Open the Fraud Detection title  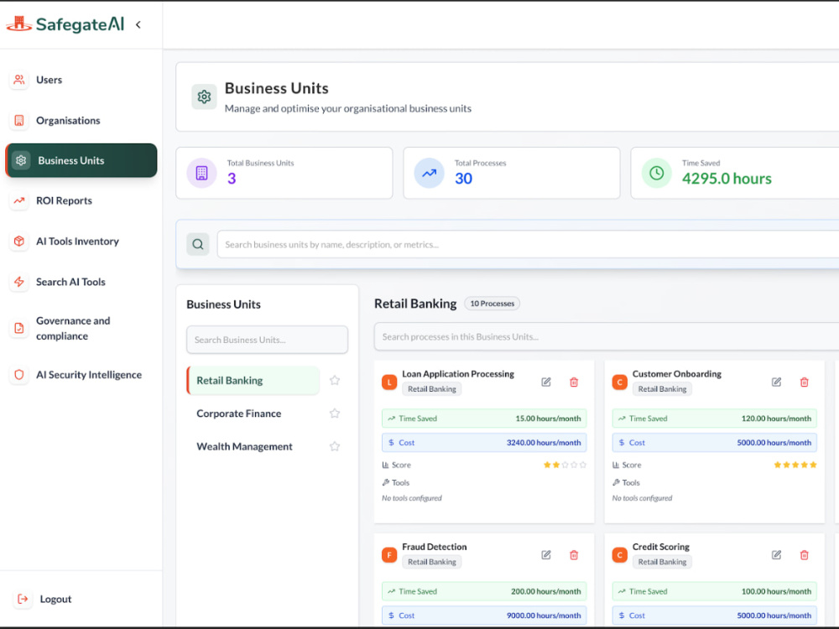435,547
